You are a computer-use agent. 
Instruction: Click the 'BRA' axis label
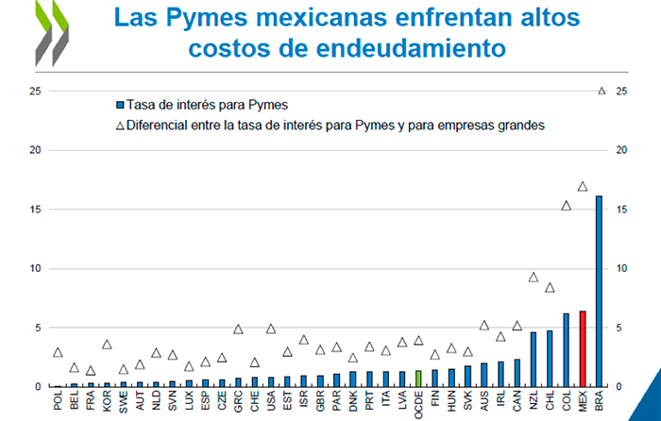point(599,401)
